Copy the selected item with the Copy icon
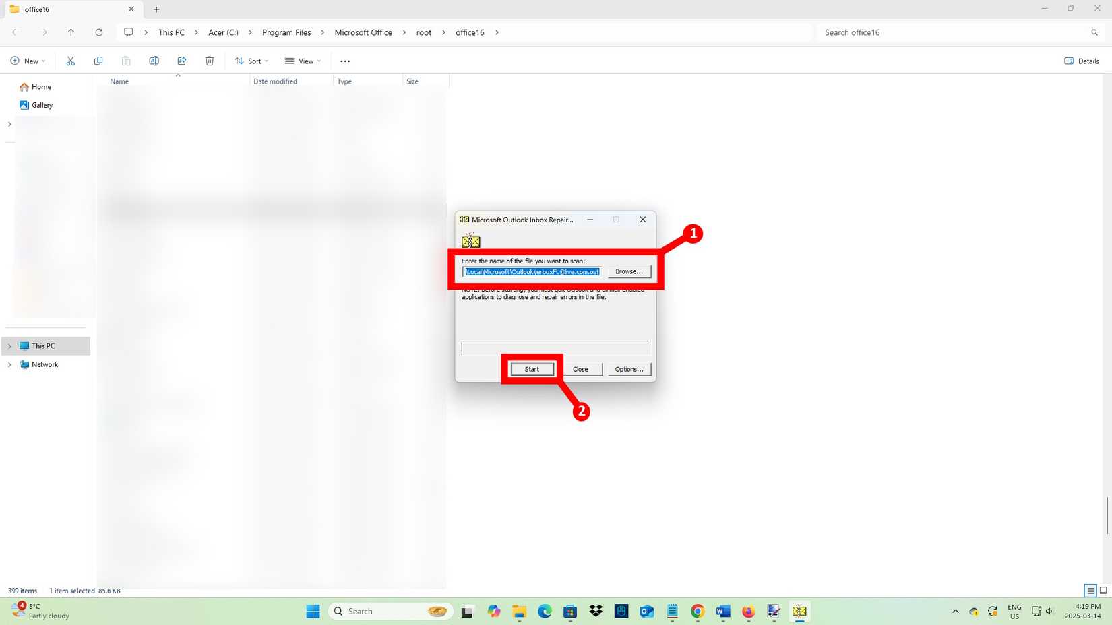1112x625 pixels. coord(98,61)
